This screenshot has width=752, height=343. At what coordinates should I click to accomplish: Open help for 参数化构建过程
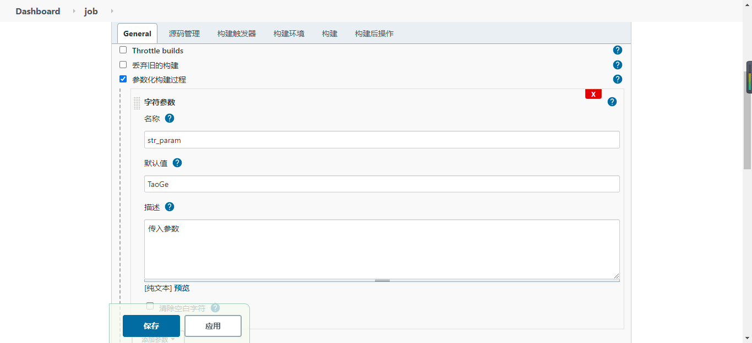point(618,79)
